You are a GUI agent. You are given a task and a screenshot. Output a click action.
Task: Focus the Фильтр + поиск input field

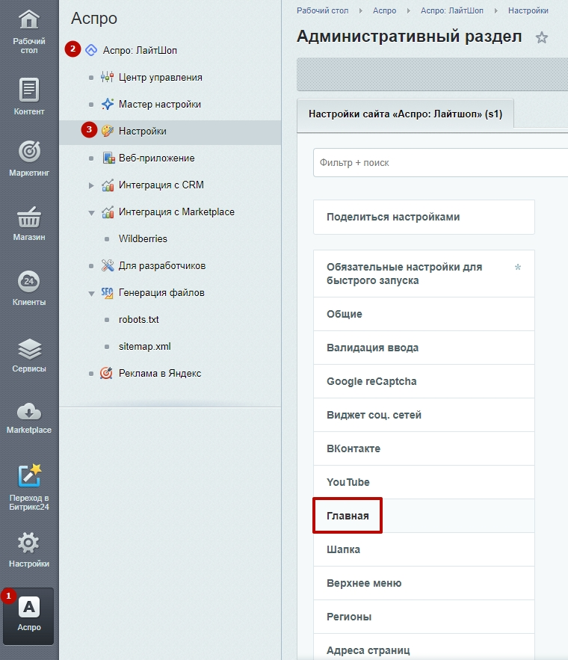[440, 163]
